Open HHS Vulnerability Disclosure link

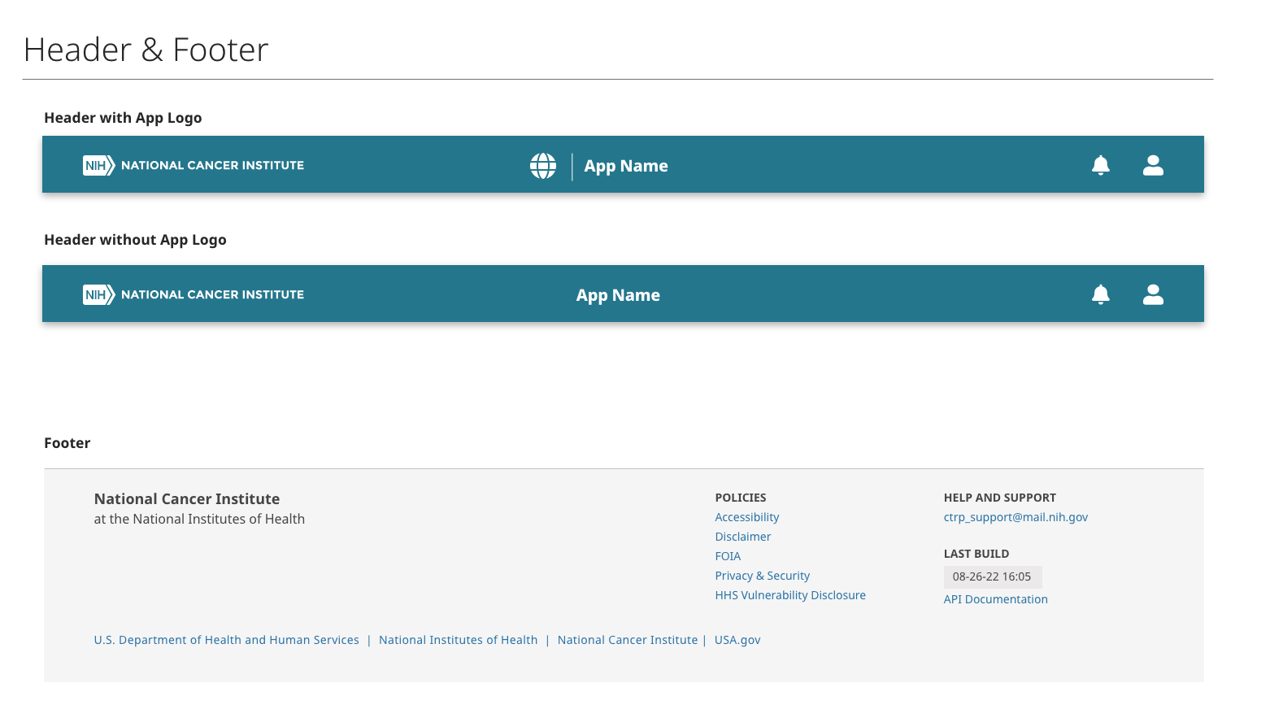coord(790,595)
